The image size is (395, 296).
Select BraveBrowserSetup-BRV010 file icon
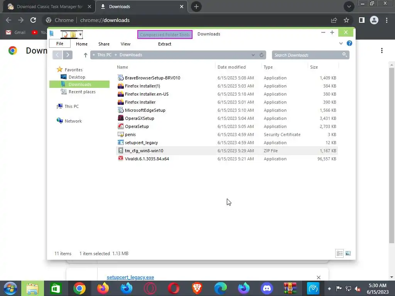[x=121, y=78]
